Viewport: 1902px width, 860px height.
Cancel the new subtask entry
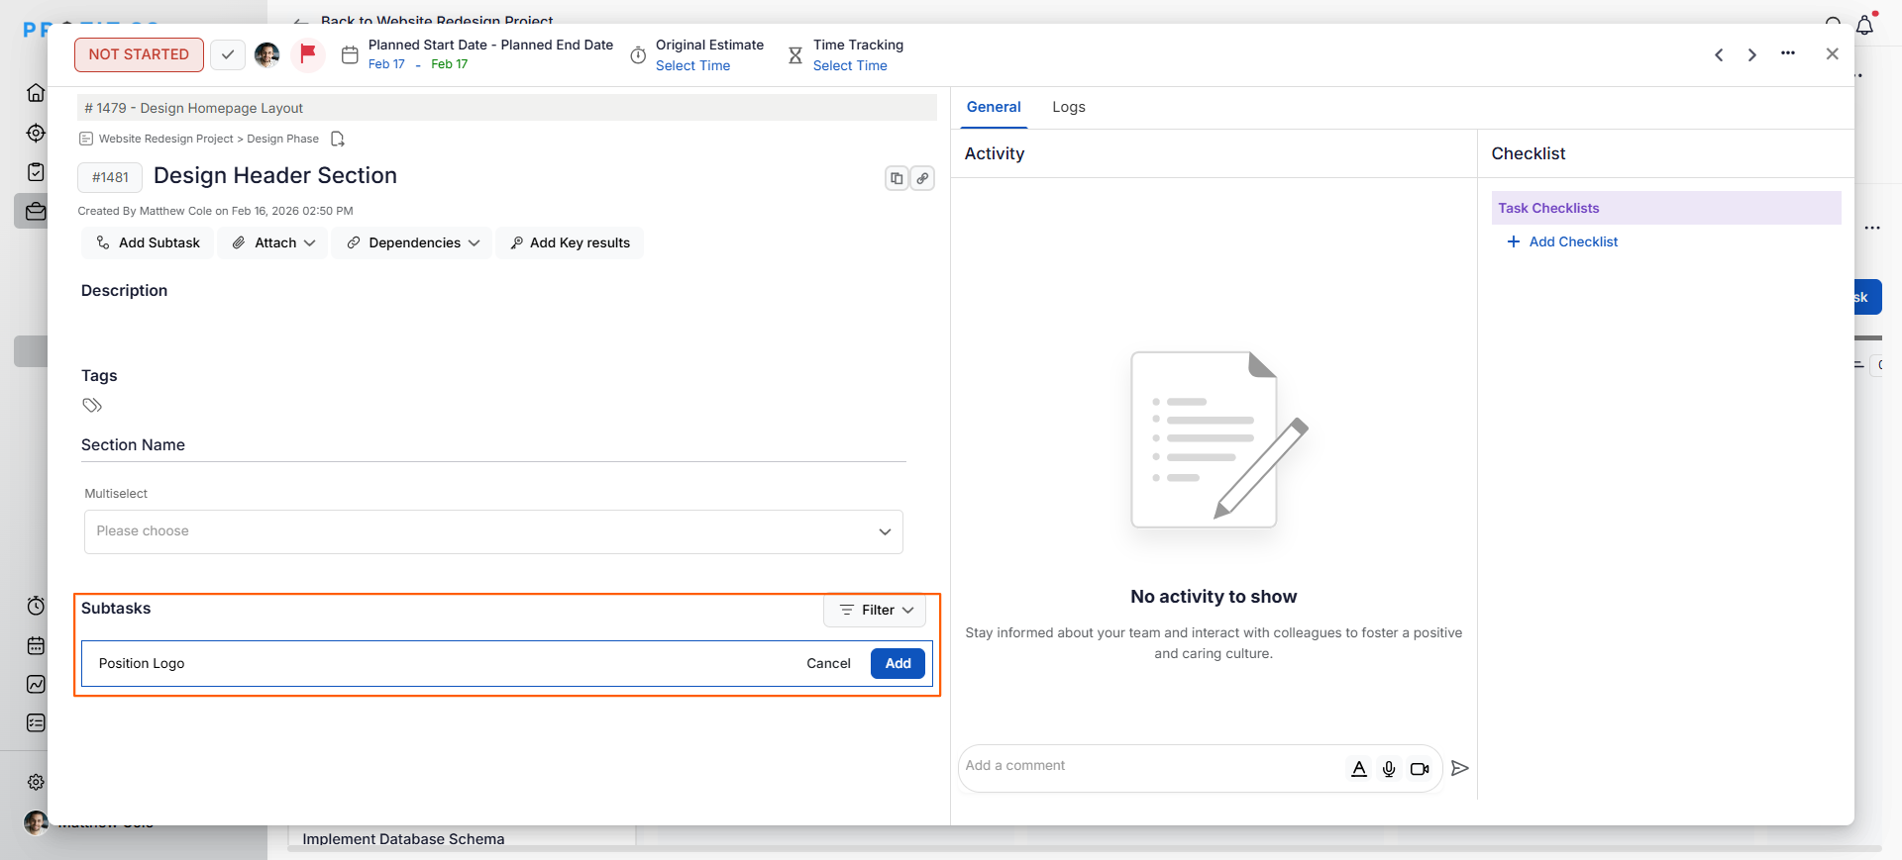tap(828, 663)
